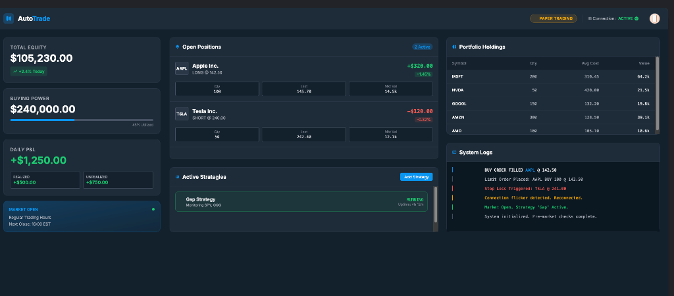Image resolution: width=674 pixels, height=296 pixels.
Task: Click the Portfolio Holdings panel icon
Action: pos(454,47)
